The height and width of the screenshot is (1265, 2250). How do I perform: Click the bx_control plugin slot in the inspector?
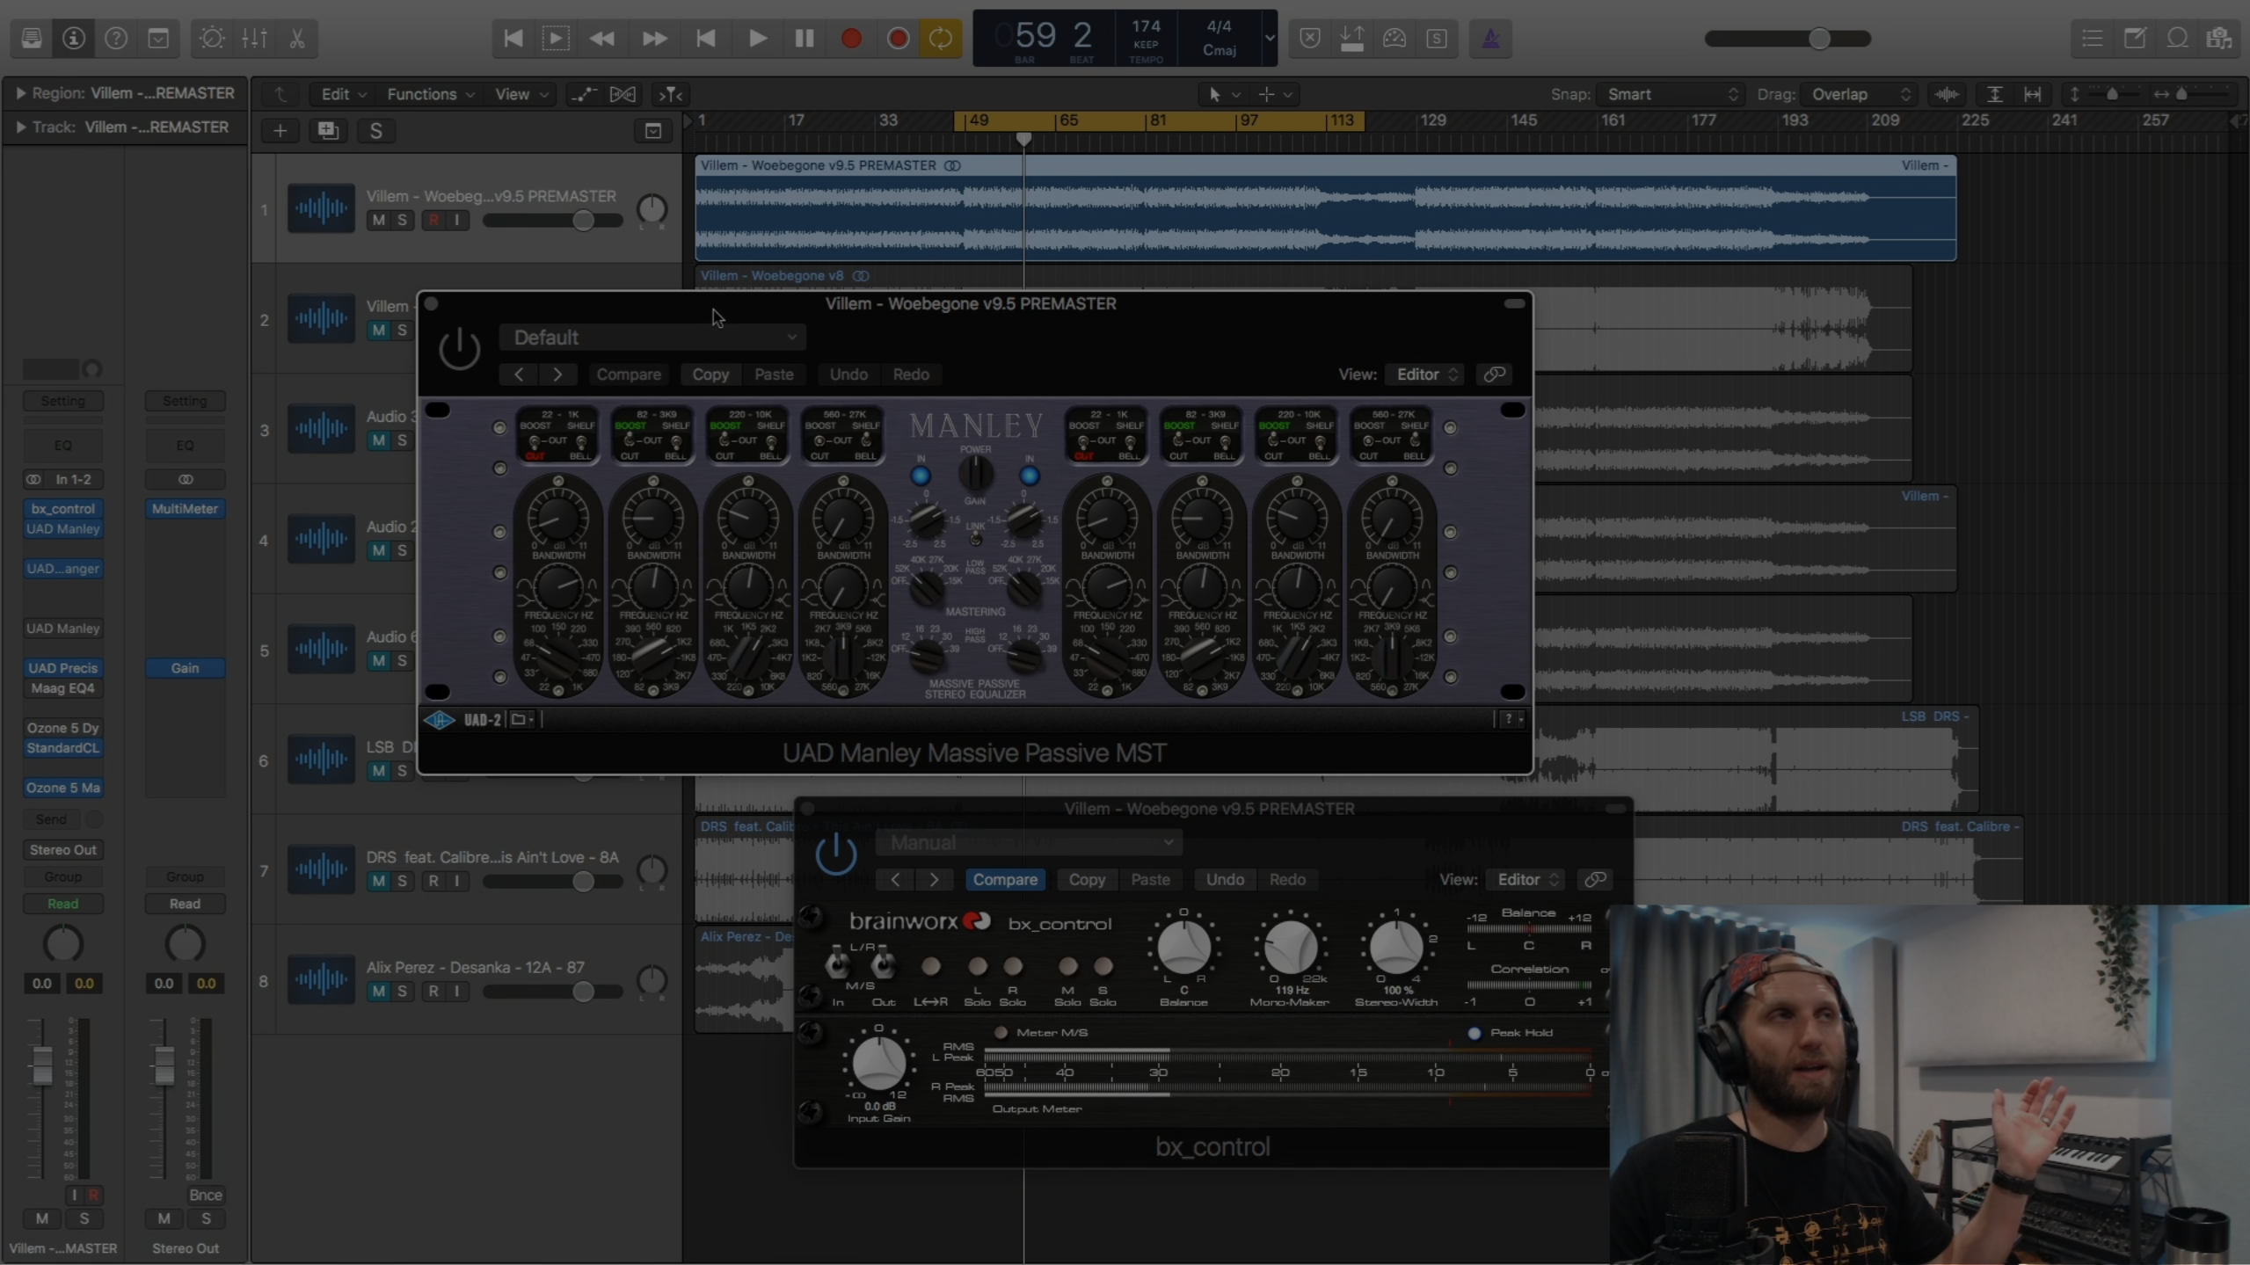(x=63, y=508)
